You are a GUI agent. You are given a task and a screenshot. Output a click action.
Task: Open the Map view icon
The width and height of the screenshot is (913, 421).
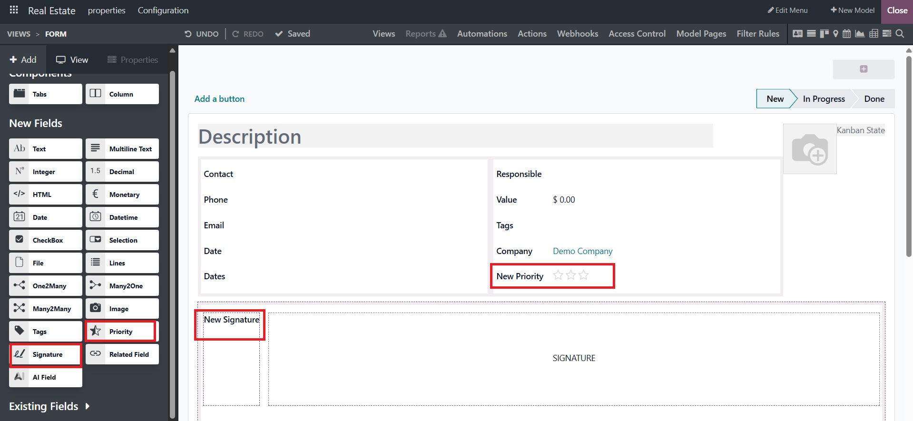[835, 34]
